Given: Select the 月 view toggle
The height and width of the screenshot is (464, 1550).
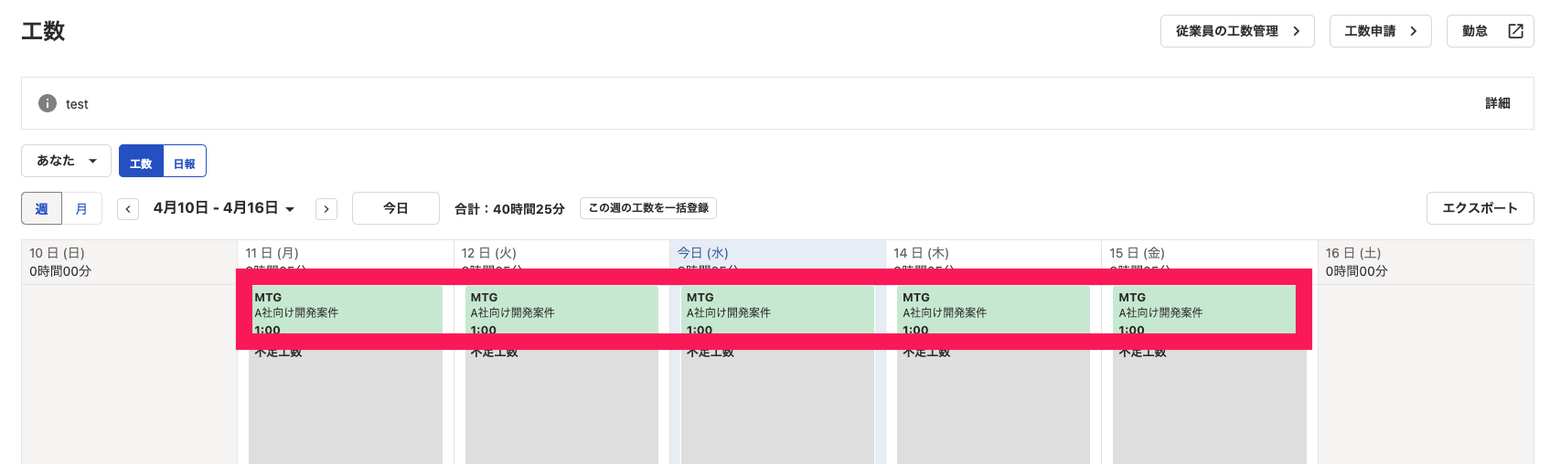Looking at the screenshot, I should click(x=81, y=208).
